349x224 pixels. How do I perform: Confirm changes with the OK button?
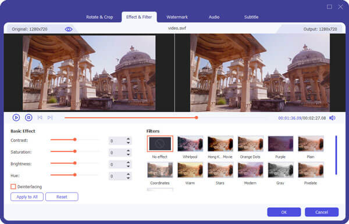coord(284,212)
